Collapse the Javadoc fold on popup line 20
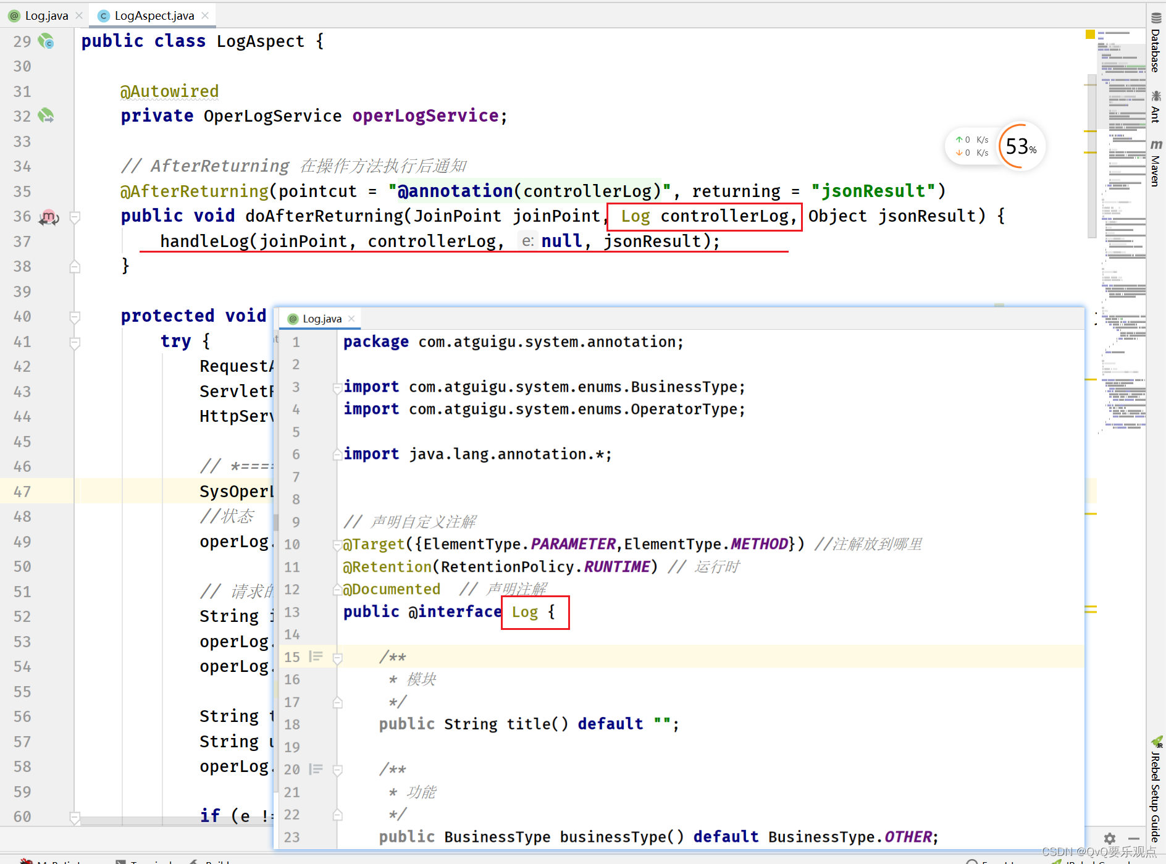The width and height of the screenshot is (1166, 864). (338, 770)
